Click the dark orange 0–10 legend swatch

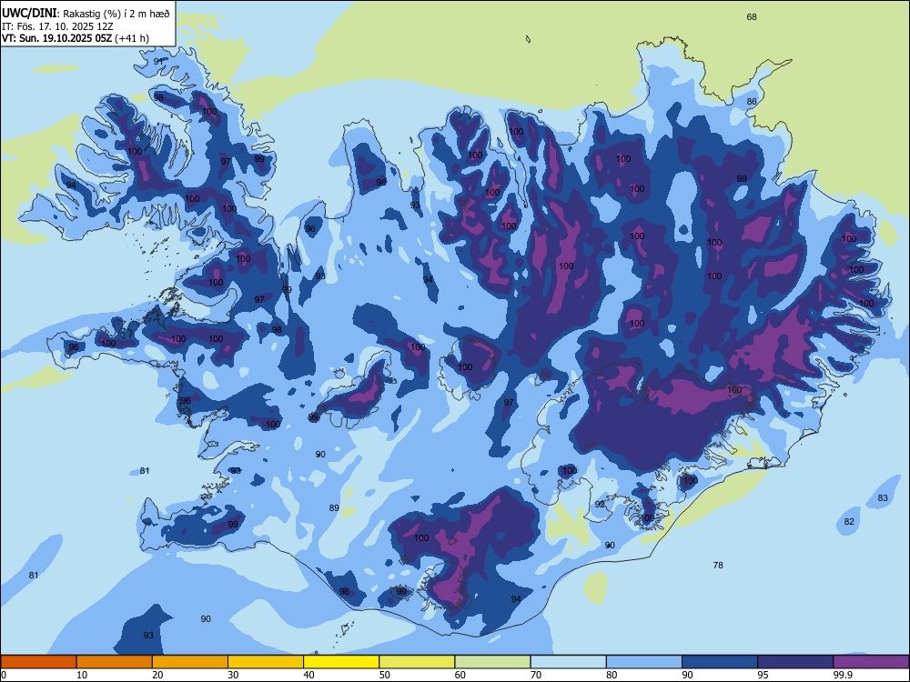pyautogui.click(x=38, y=662)
